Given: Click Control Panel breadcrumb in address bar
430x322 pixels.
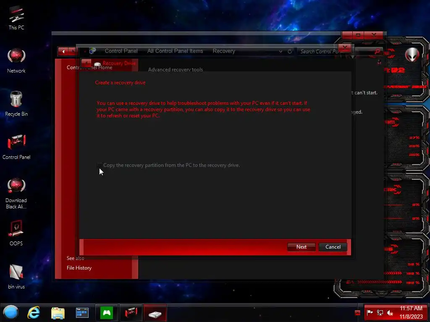Looking at the screenshot, I should (x=121, y=51).
